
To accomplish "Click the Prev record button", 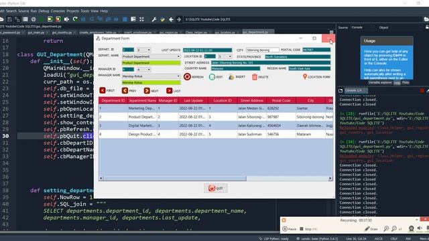I will click(x=129, y=90).
